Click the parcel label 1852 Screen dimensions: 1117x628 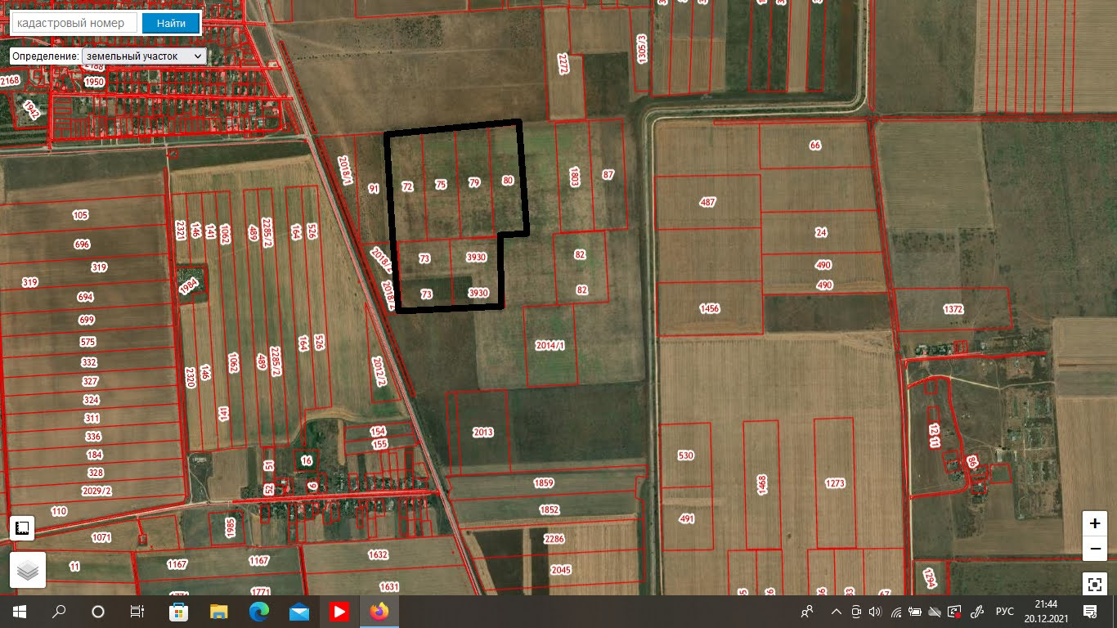pos(550,509)
